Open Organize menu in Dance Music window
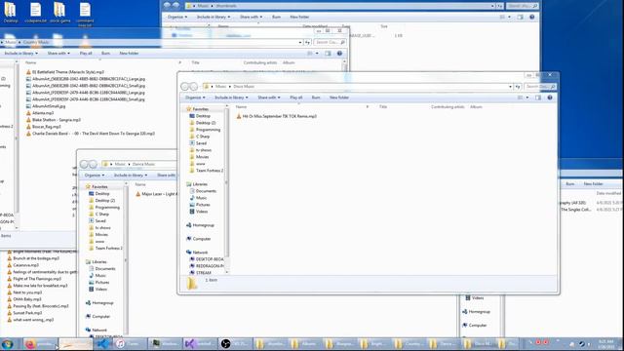The height and width of the screenshot is (351, 624). click(95, 175)
